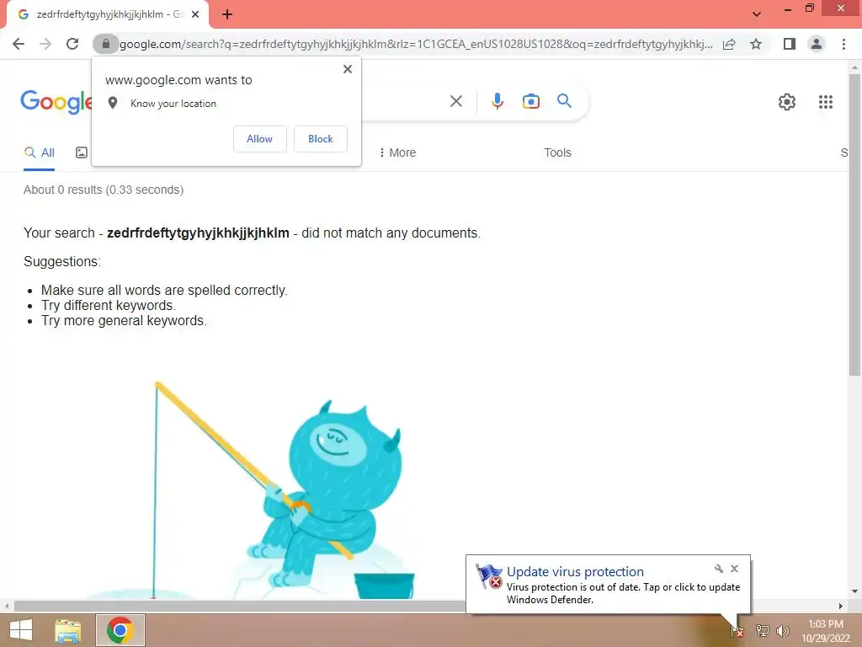862x647 pixels.
Task: Click the horizontal scrollbar thumb
Action: click(x=240, y=607)
